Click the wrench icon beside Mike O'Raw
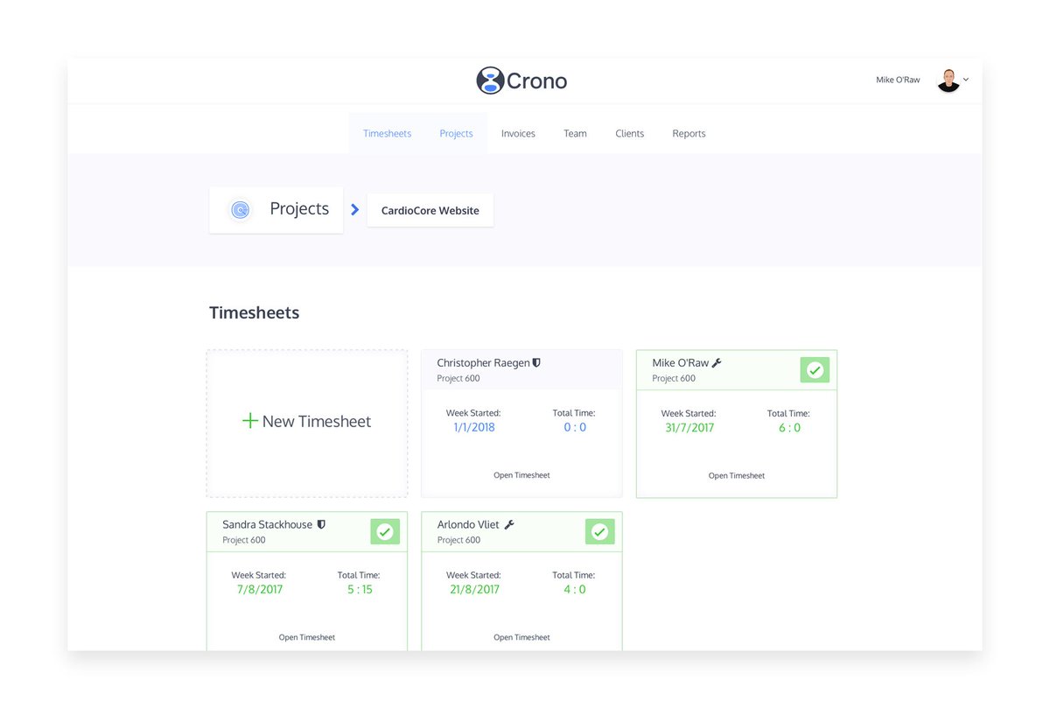 tap(716, 361)
